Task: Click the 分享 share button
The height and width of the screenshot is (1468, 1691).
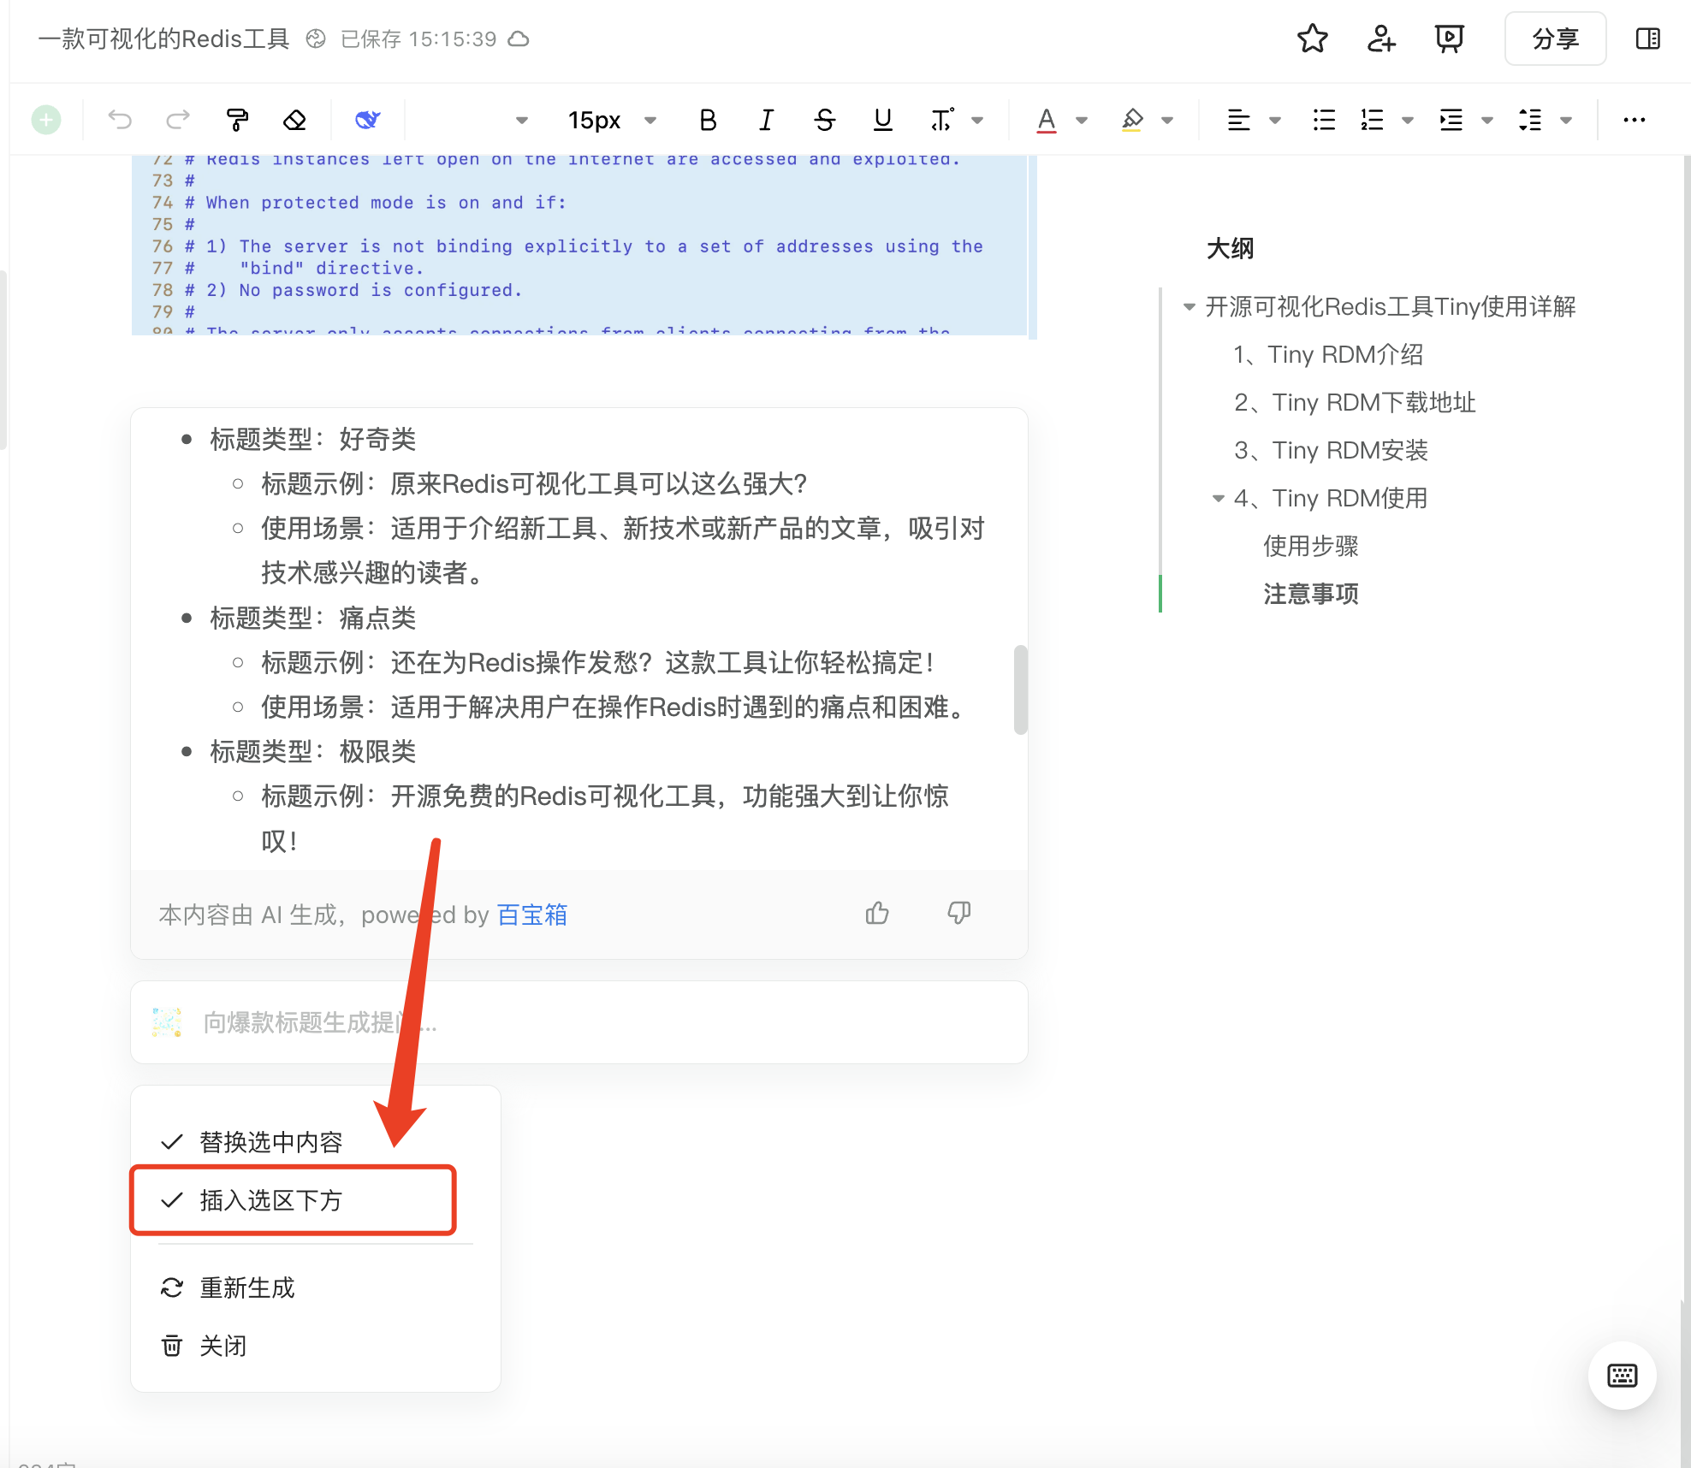Action: pos(1555,39)
